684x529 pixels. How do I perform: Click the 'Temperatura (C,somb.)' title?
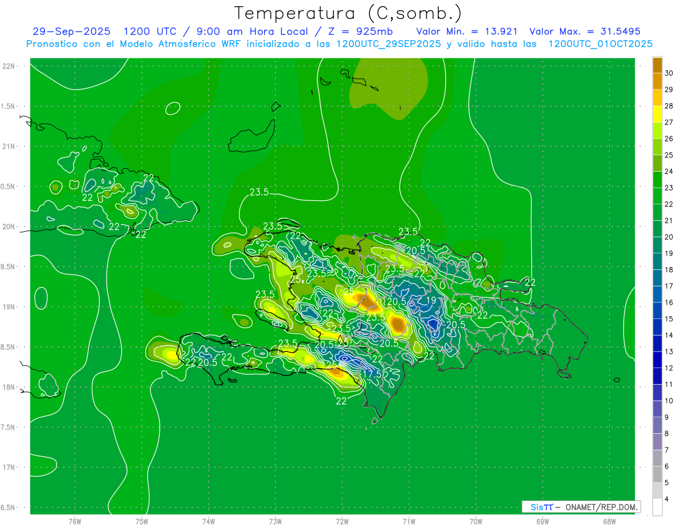(348, 13)
